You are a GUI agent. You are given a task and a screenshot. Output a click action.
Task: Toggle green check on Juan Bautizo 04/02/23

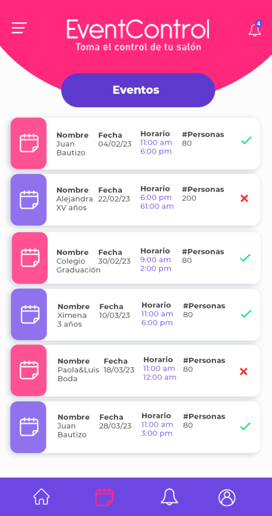(246, 140)
